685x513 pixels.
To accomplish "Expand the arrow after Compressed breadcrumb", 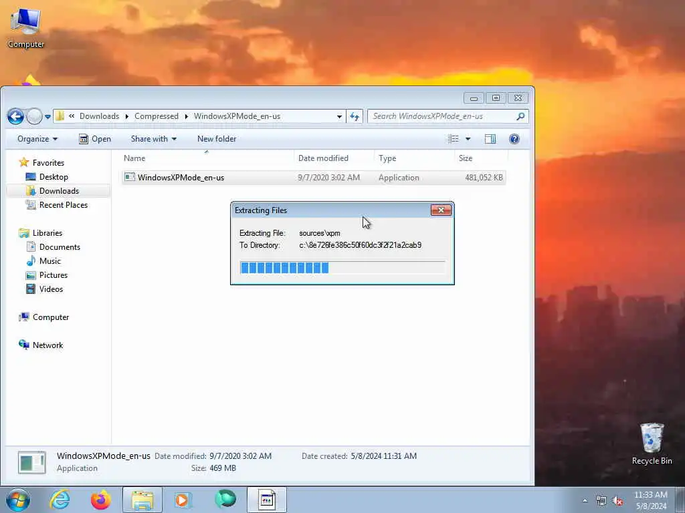I will [186, 116].
